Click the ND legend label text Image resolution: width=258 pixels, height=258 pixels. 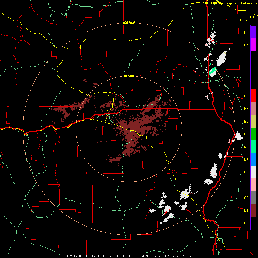coord(246,223)
